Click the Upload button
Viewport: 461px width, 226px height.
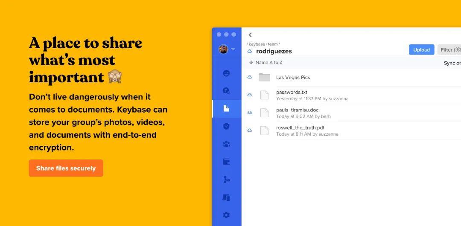pyautogui.click(x=422, y=49)
